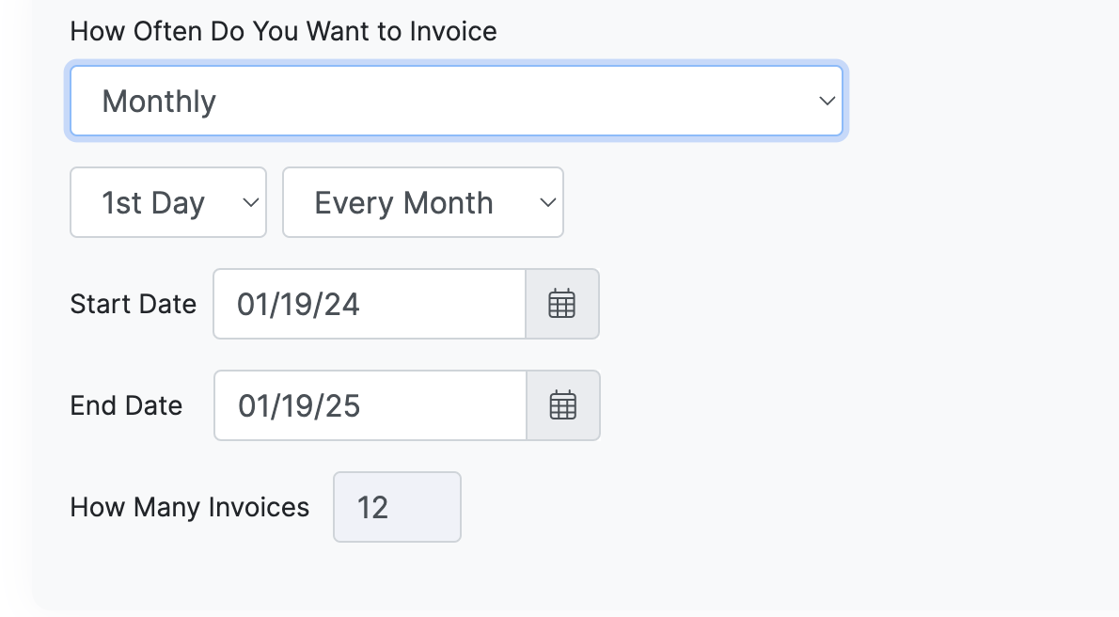The width and height of the screenshot is (1119, 617).
Task: Click the chevron arrow beside 1st Day
Action: coord(250,202)
